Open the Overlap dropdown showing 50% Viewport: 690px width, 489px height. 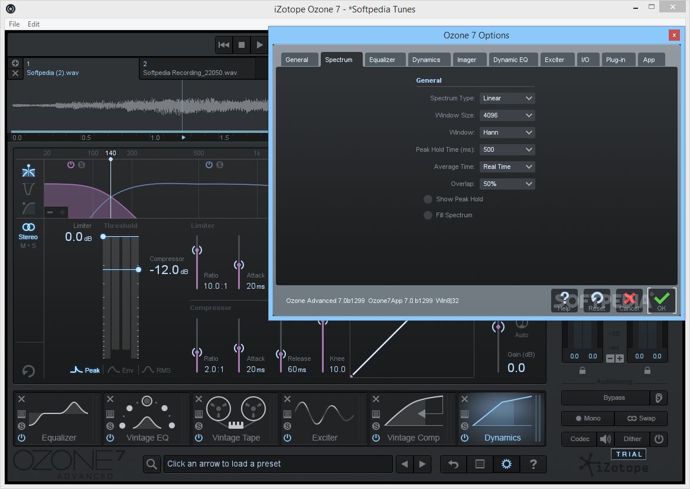coord(507,184)
